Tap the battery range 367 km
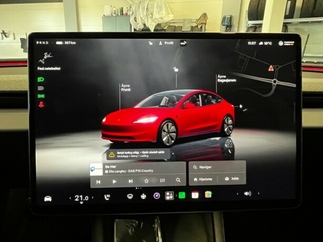The width and height of the screenshot is (323, 242). pyautogui.click(x=66, y=43)
